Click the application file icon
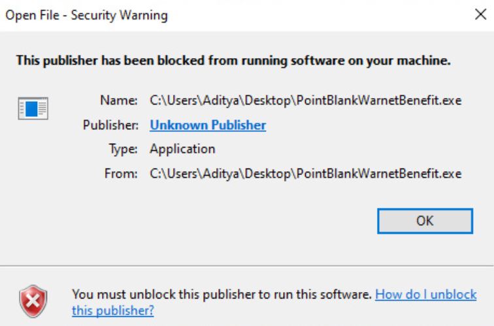 tap(33, 108)
